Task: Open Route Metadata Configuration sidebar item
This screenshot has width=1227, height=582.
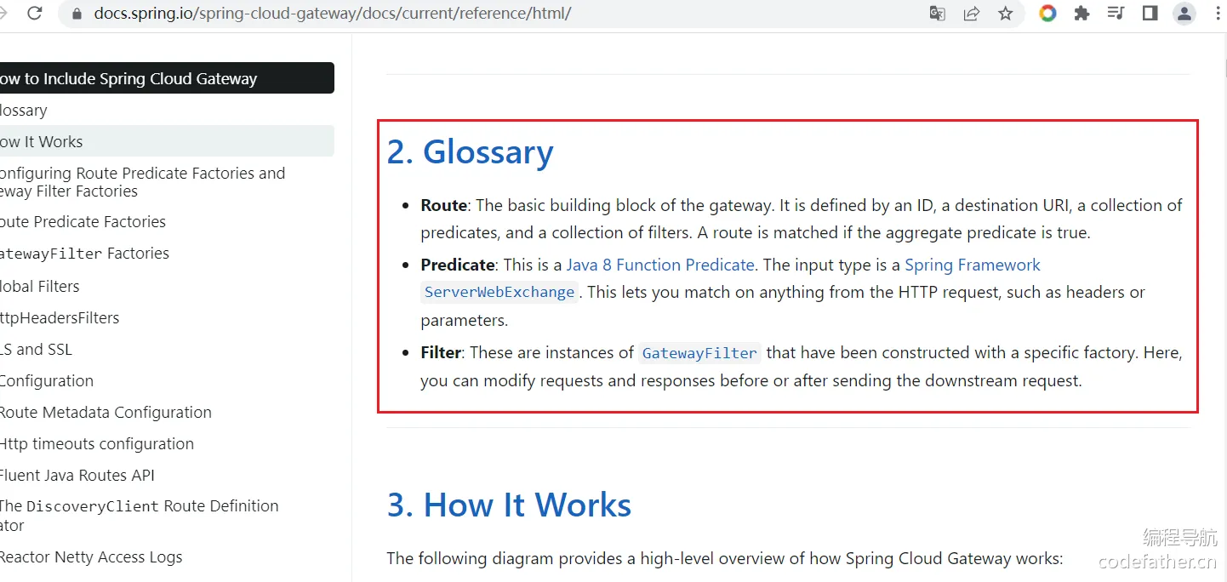Action: (106, 413)
